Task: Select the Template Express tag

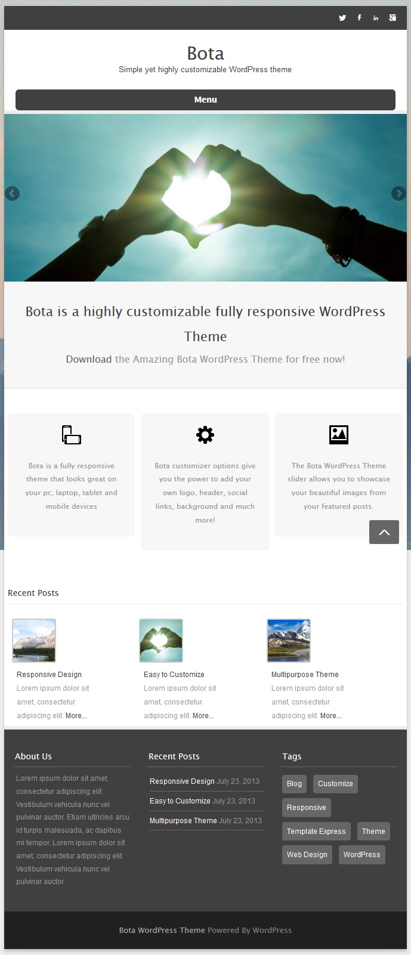Action: point(316,832)
